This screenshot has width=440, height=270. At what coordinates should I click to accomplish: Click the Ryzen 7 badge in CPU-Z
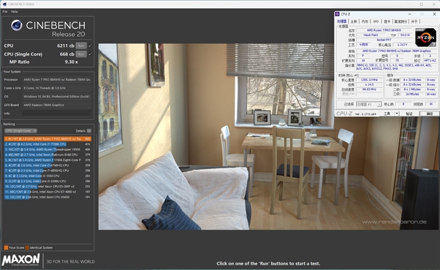click(x=426, y=38)
